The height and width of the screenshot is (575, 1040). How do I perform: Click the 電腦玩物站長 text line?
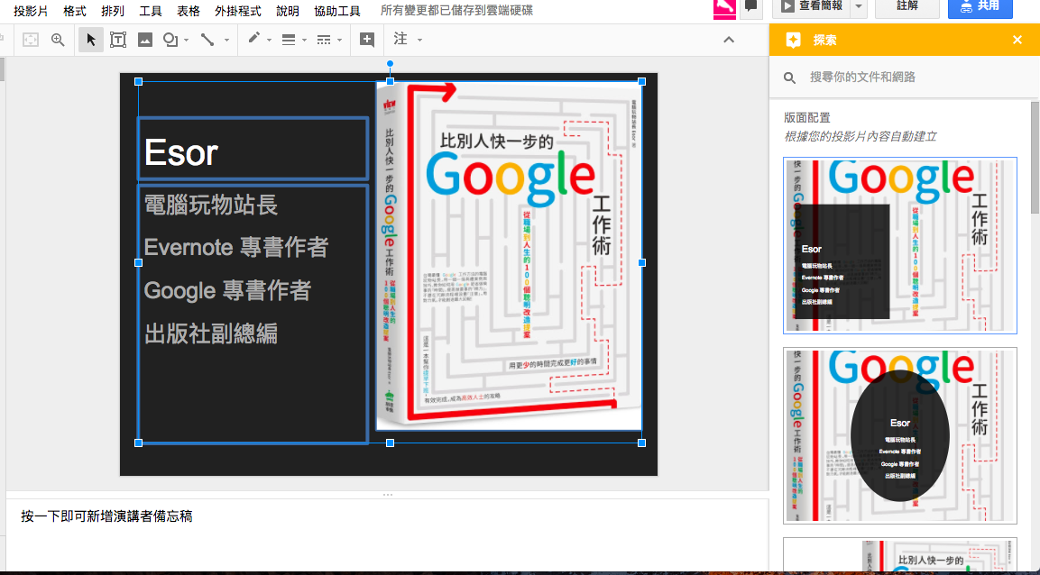point(210,205)
